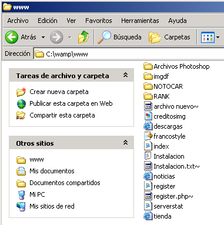Click Publicar esta carpeta en Web link
The image size is (224, 225).
click(x=71, y=103)
